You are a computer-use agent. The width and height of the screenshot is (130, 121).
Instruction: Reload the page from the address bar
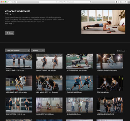click(x=90, y=2)
